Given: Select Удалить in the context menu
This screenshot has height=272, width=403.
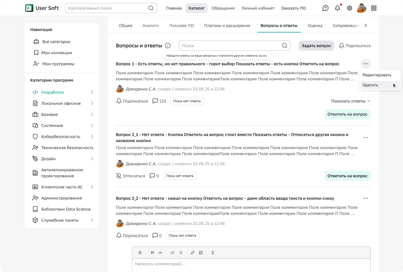Looking at the screenshot, I should (x=370, y=85).
